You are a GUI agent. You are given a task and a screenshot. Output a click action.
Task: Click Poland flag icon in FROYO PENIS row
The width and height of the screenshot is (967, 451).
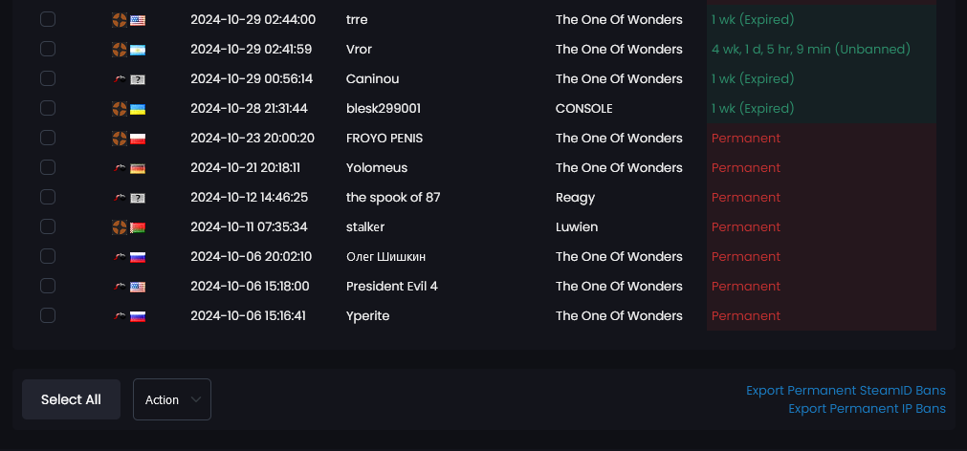coord(138,139)
